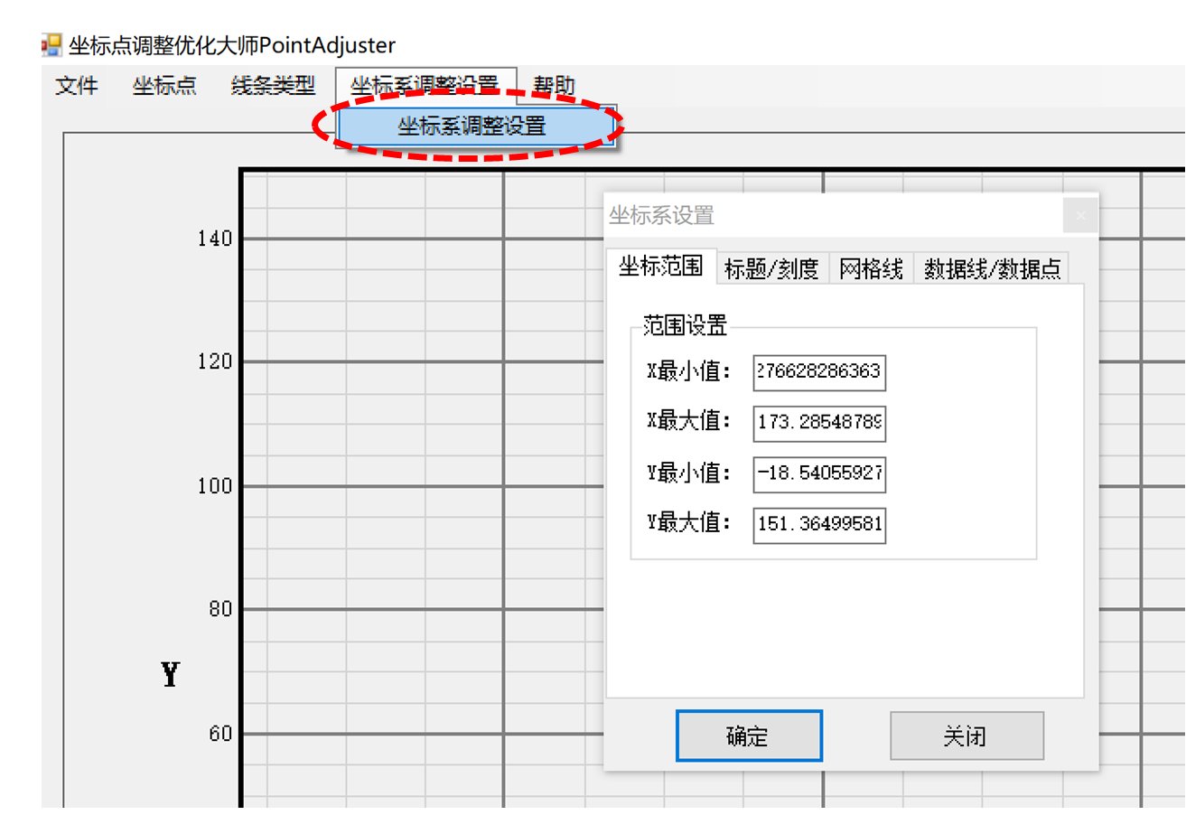The image size is (1186, 815).
Task: Click the Y axis title label
Action: 171,674
